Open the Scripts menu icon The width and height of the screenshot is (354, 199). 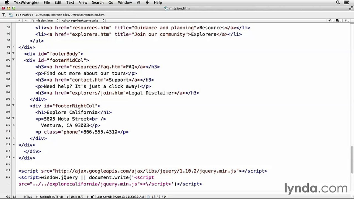coord(147,2)
